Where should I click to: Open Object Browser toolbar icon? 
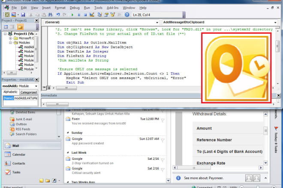coord(113,15)
